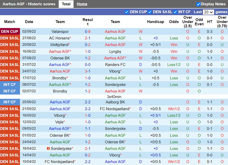Open Randers FC team link
This screenshot has height=165, width=228.
(115, 65)
